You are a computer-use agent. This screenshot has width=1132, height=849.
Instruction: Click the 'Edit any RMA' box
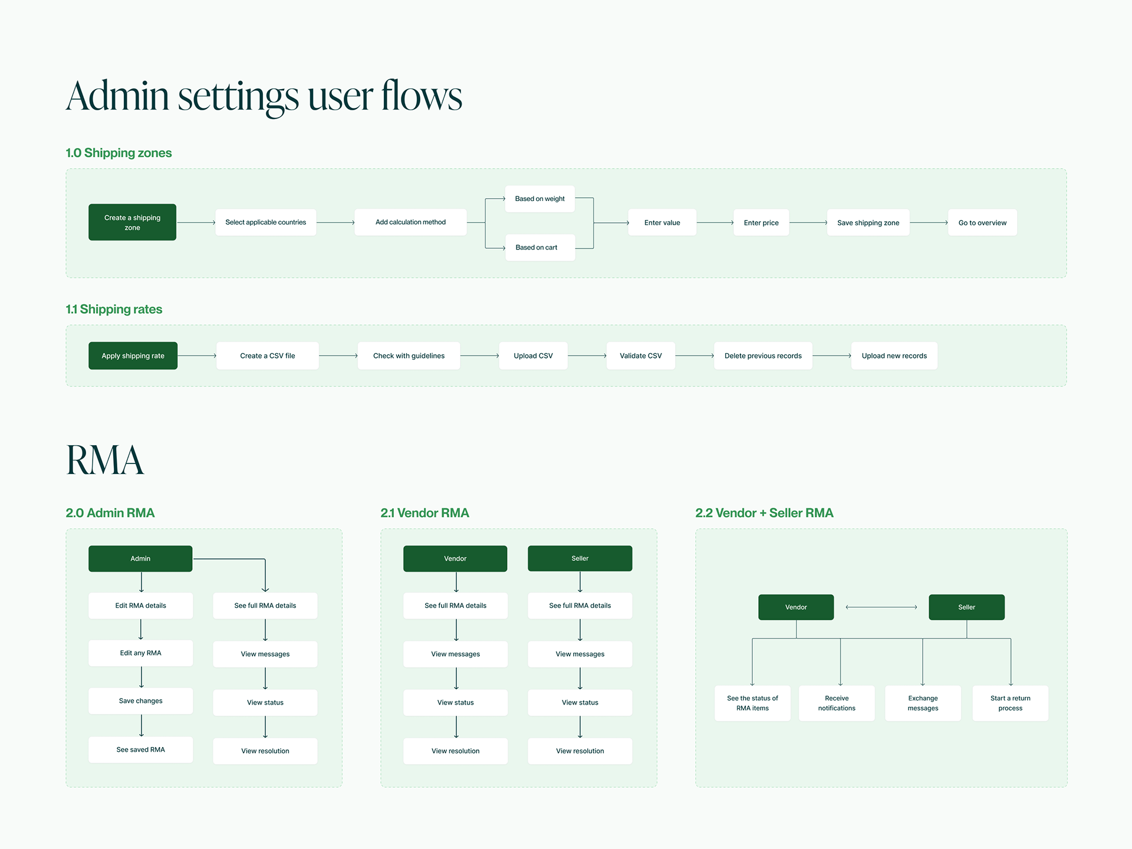[140, 653]
